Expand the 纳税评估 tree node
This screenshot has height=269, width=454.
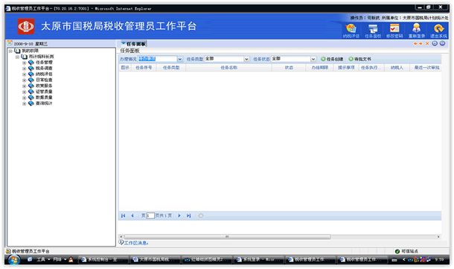(x=25, y=75)
